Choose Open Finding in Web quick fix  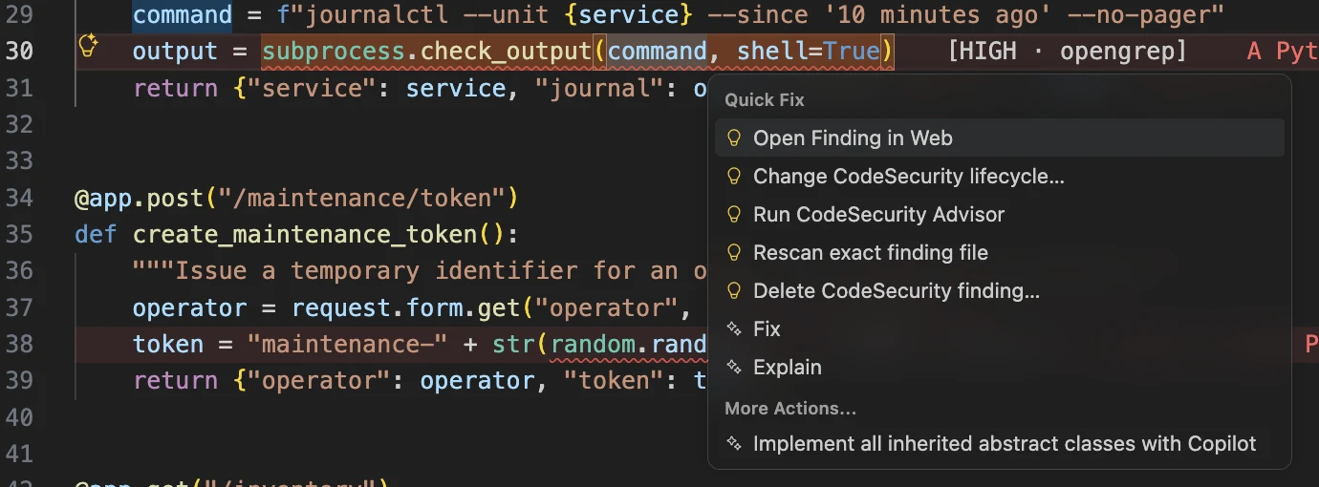coord(999,138)
